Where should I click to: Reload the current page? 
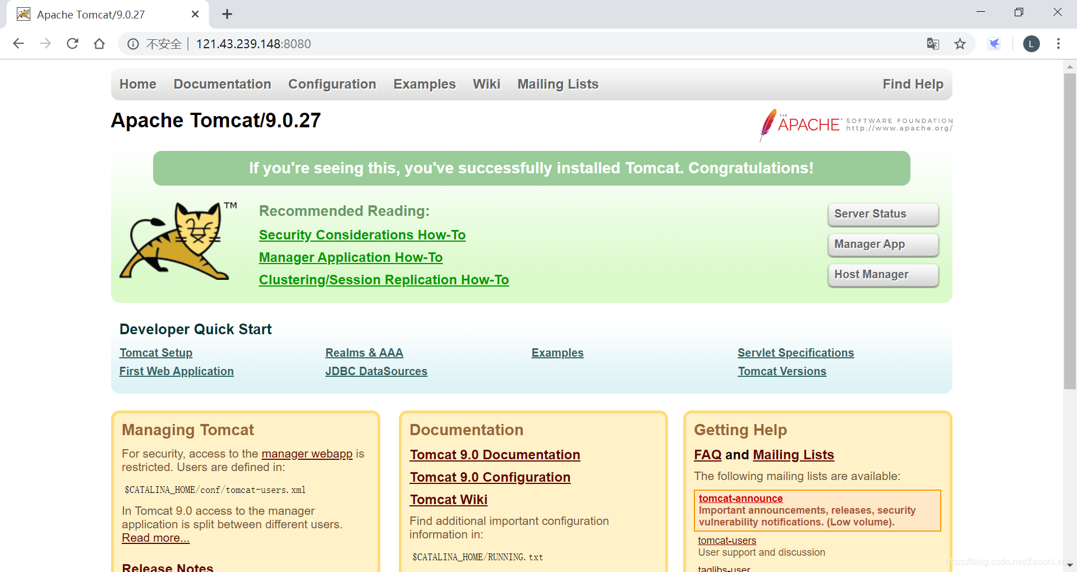[x=72, y=44]
